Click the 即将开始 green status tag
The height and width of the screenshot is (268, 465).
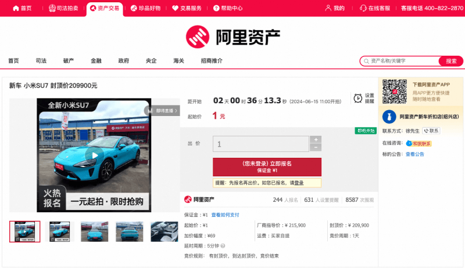366,131
